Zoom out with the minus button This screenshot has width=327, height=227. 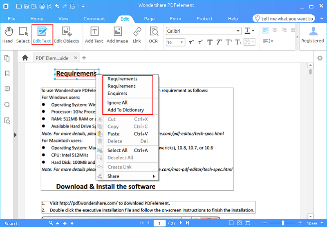coord(265,223)
